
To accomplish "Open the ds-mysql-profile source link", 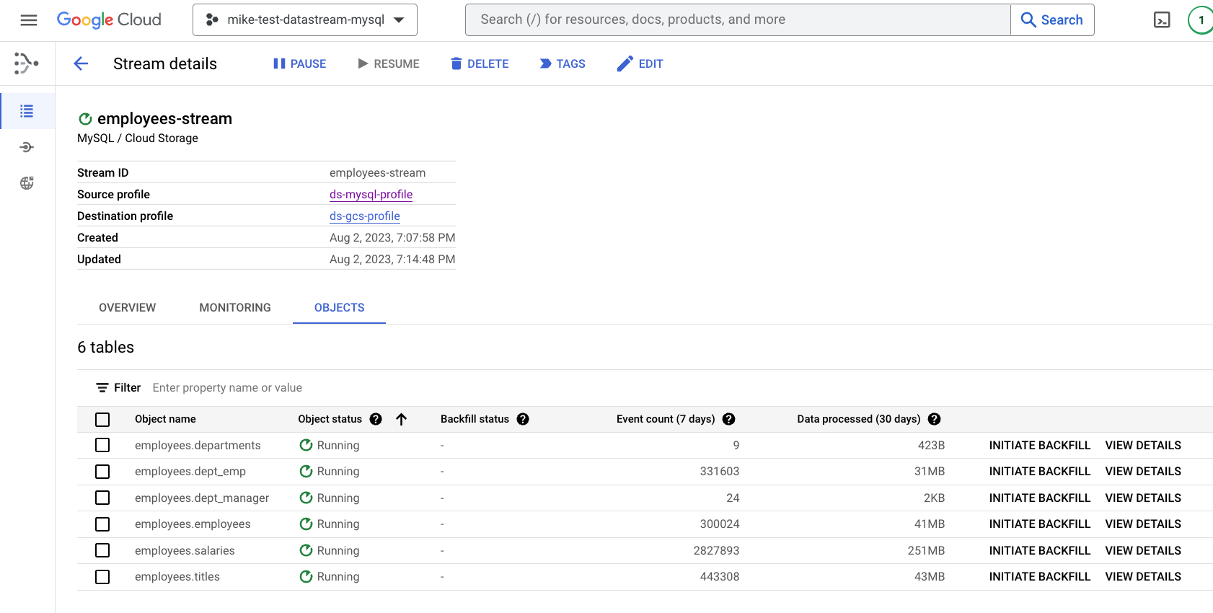I will point(371,194).
